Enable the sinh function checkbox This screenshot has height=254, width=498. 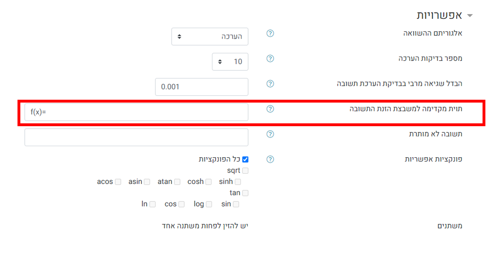(238, 182)
